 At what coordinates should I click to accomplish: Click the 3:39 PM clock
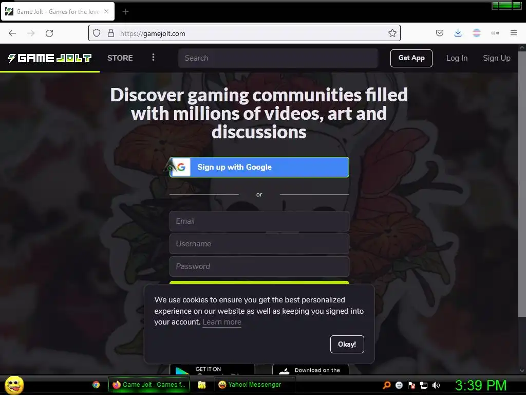481,385
